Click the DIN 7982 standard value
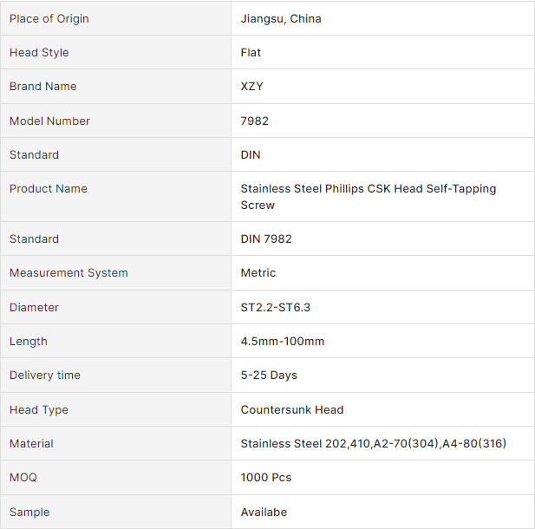Viewport: 535px width, 529px height. [x=266, y=238]
